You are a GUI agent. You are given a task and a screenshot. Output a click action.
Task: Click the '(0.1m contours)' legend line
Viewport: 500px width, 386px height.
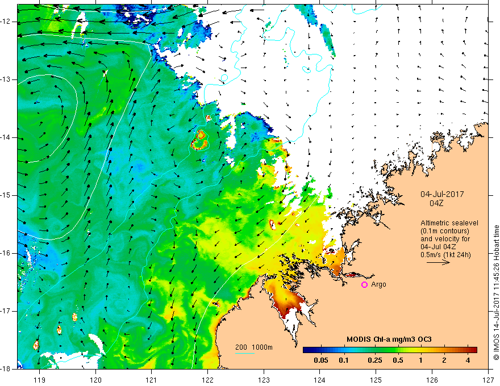(445, 231)
